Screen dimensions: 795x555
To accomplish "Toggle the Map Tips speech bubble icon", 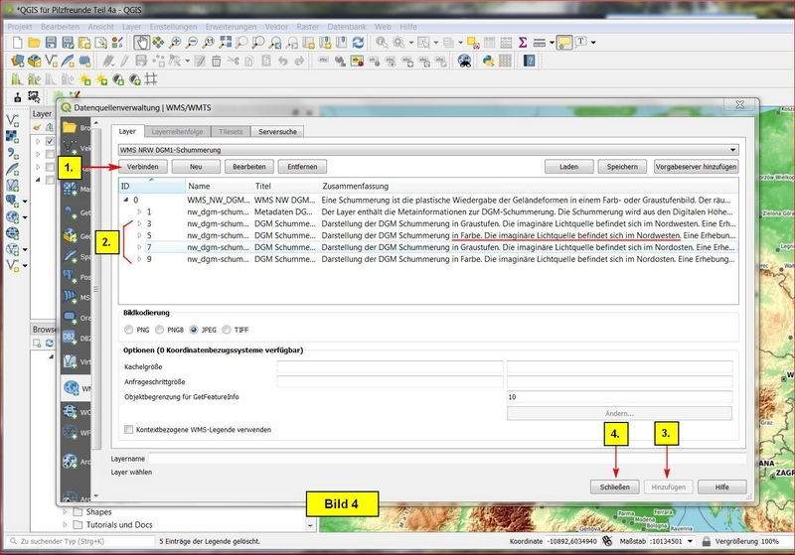I will (x=564, y=43).
